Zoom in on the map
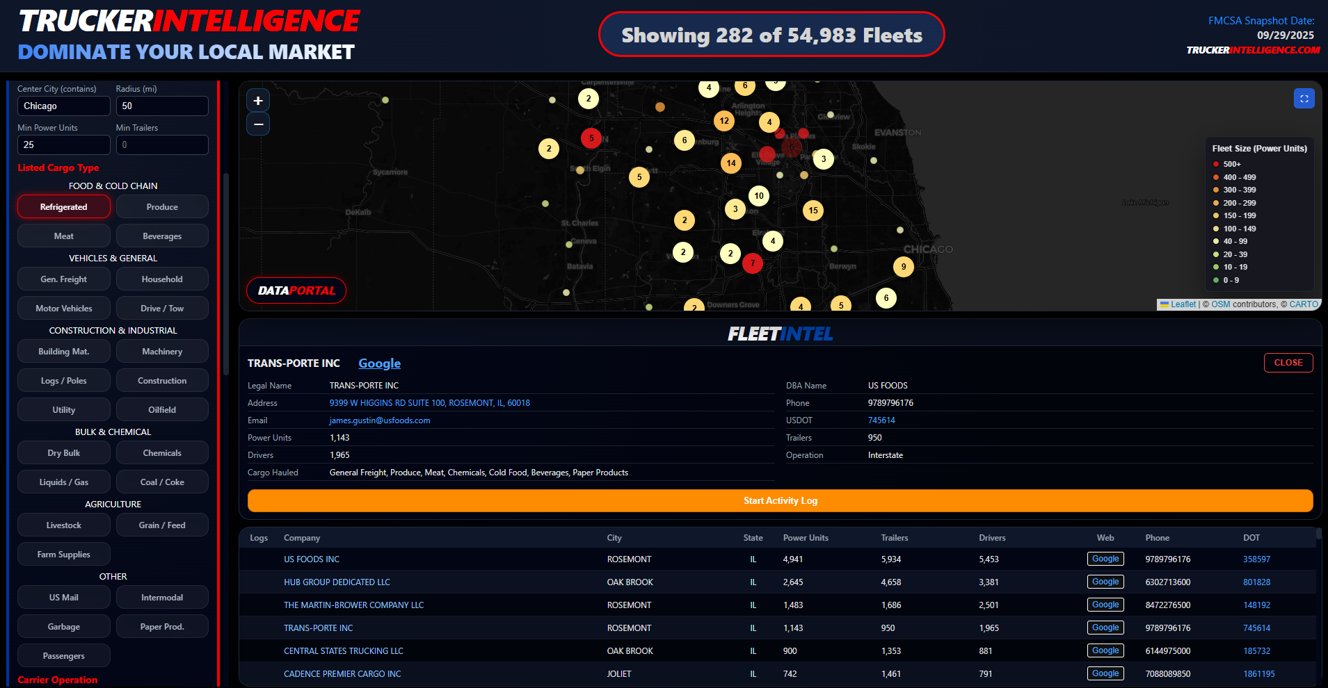Screen dimensions: 1328x688 257,99
